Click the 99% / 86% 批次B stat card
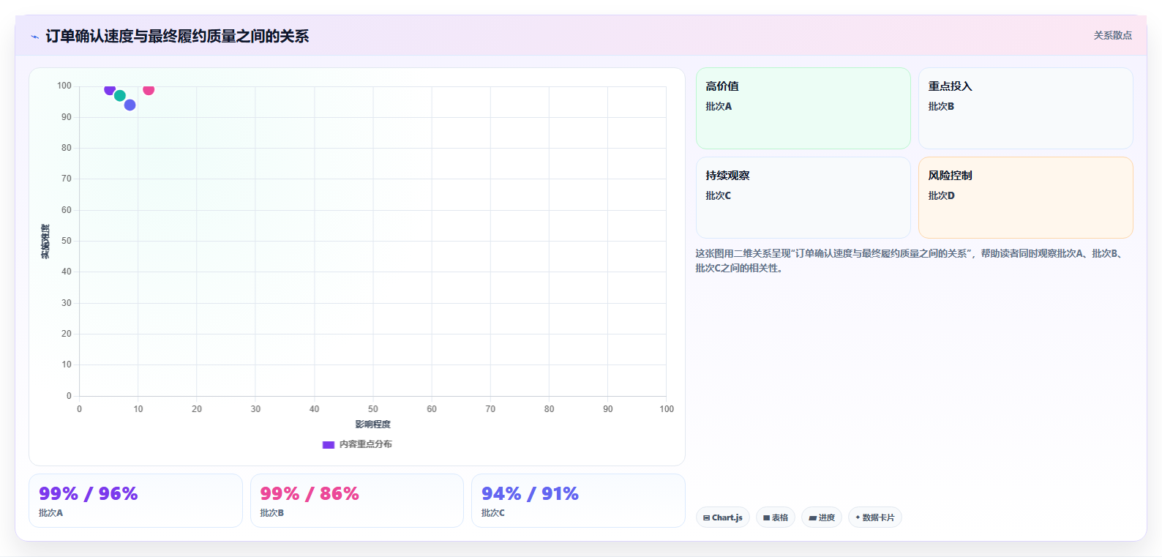The height and width of the screenshot is (557, 1162). click(357, 501)
